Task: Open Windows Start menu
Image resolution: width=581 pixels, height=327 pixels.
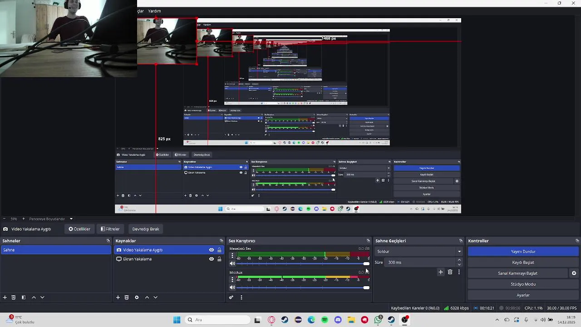Action: (x=177, y=320)
